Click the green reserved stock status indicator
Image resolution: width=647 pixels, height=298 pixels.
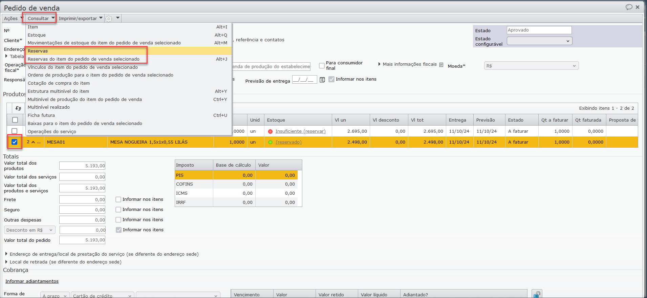click(x=270, y=142)
